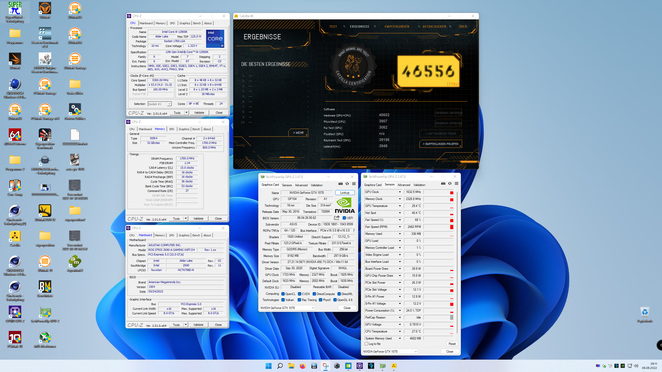
Task: Open taskbar Search icon
Action: pos(280,366)
